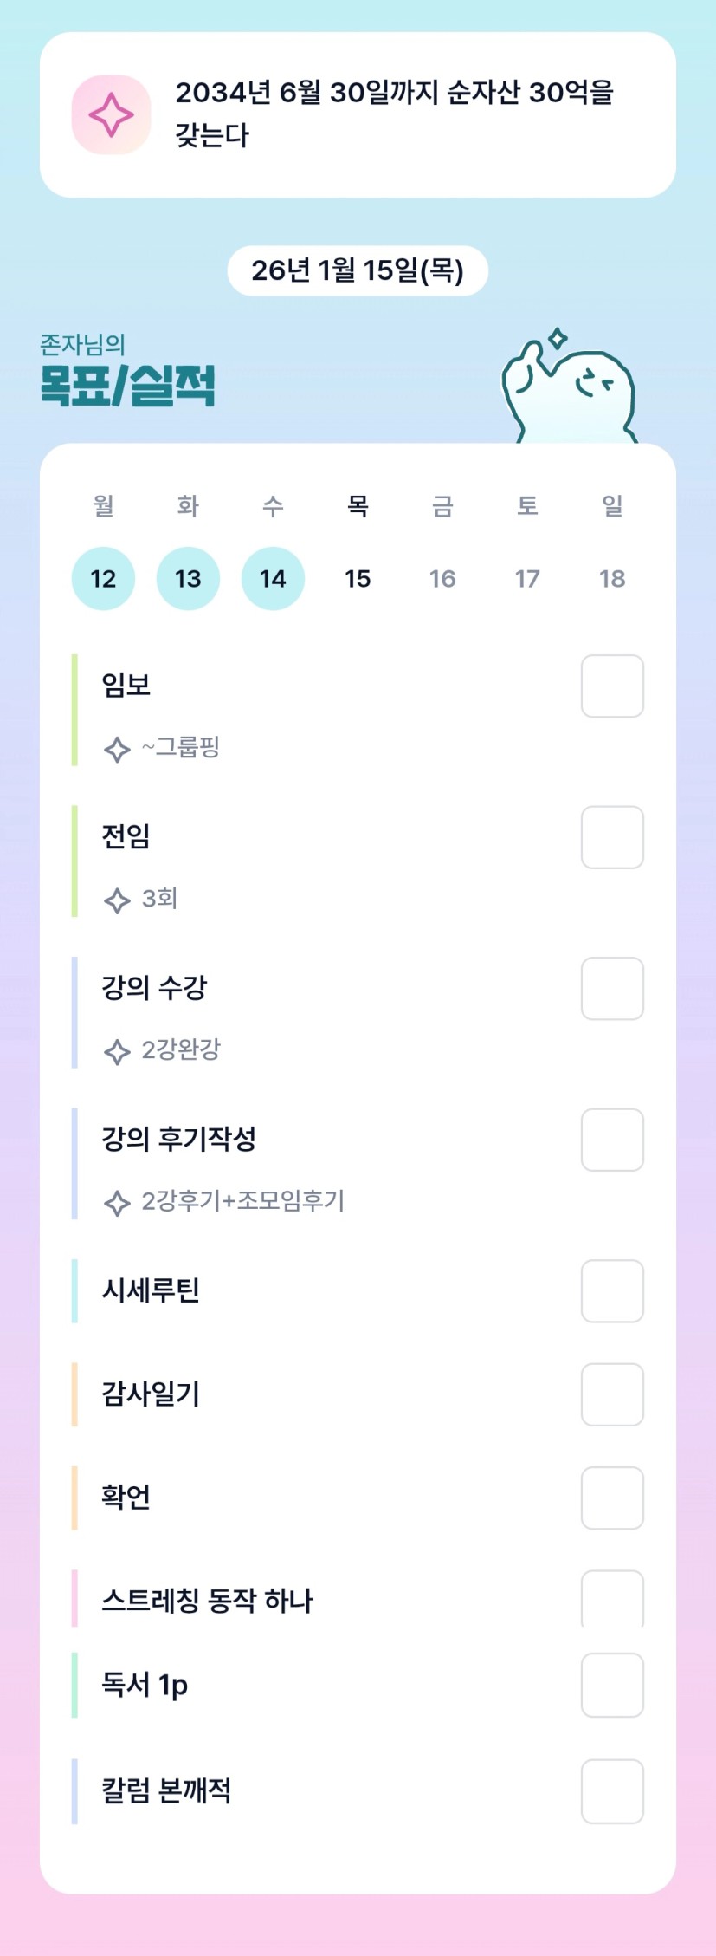Tap the pink sparkle goal icon
716x1956 pixels.
(111, 115)
